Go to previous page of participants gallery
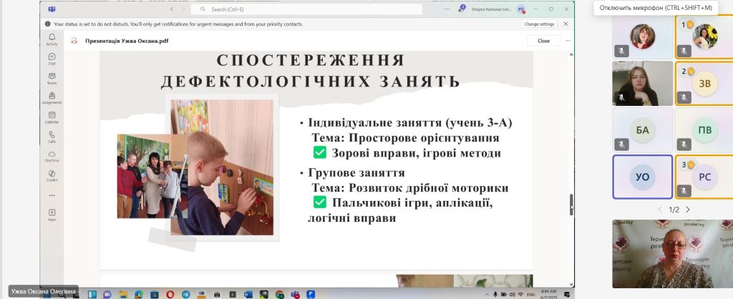This screenshot has height=299, width=733. 659,210
